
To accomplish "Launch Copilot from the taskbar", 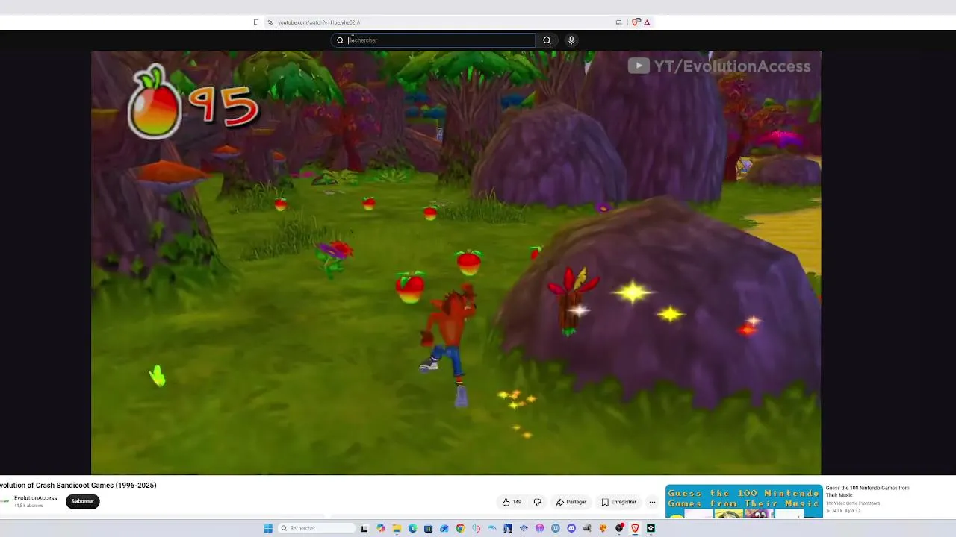I will click(x=381, y=528).
